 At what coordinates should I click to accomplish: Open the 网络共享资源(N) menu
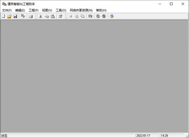[x=81, y=10]
